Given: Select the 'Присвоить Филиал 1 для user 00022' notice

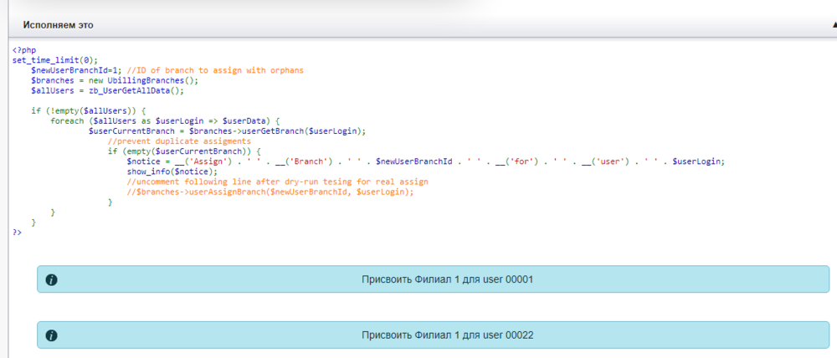Looking at the screenshot, I should [447, 335].
